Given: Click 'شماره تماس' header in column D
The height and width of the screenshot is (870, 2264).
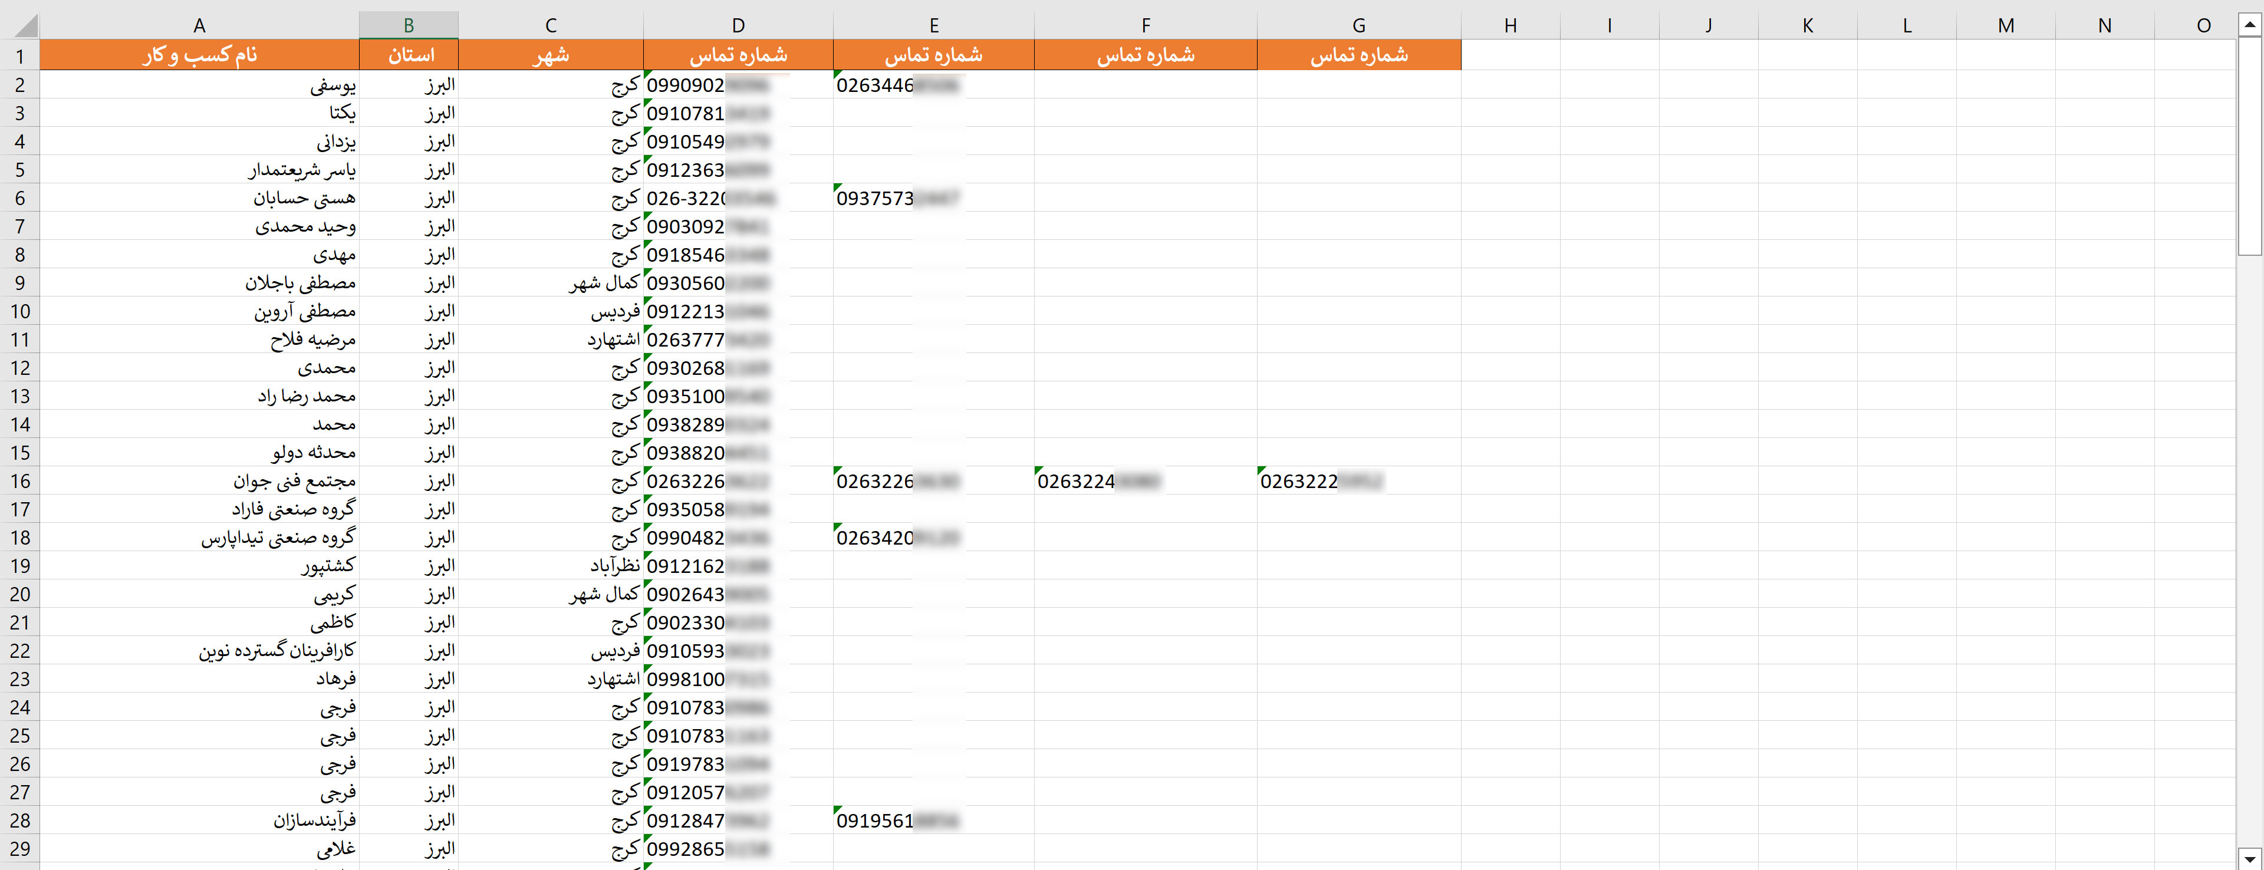Looking at the screenshot, I should tap(738, 55).
